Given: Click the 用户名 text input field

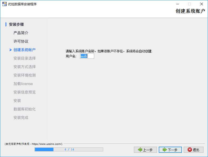Looking at the screenshot, I should 87,56.
